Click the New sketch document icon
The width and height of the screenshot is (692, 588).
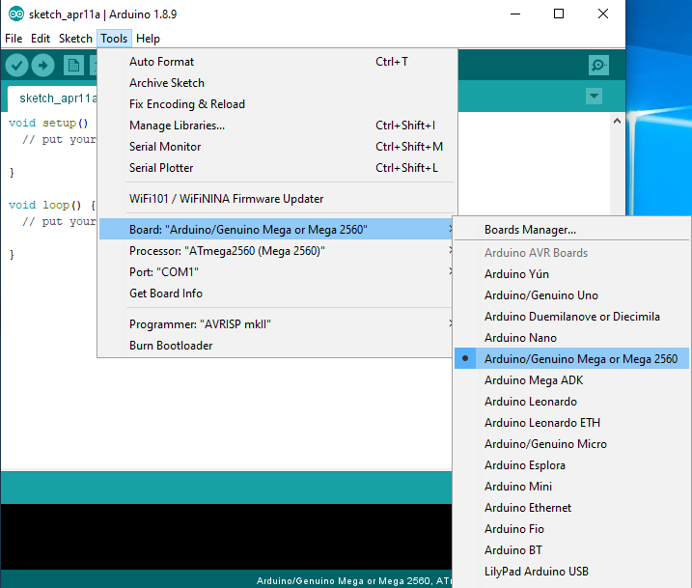tap(73, 65)
